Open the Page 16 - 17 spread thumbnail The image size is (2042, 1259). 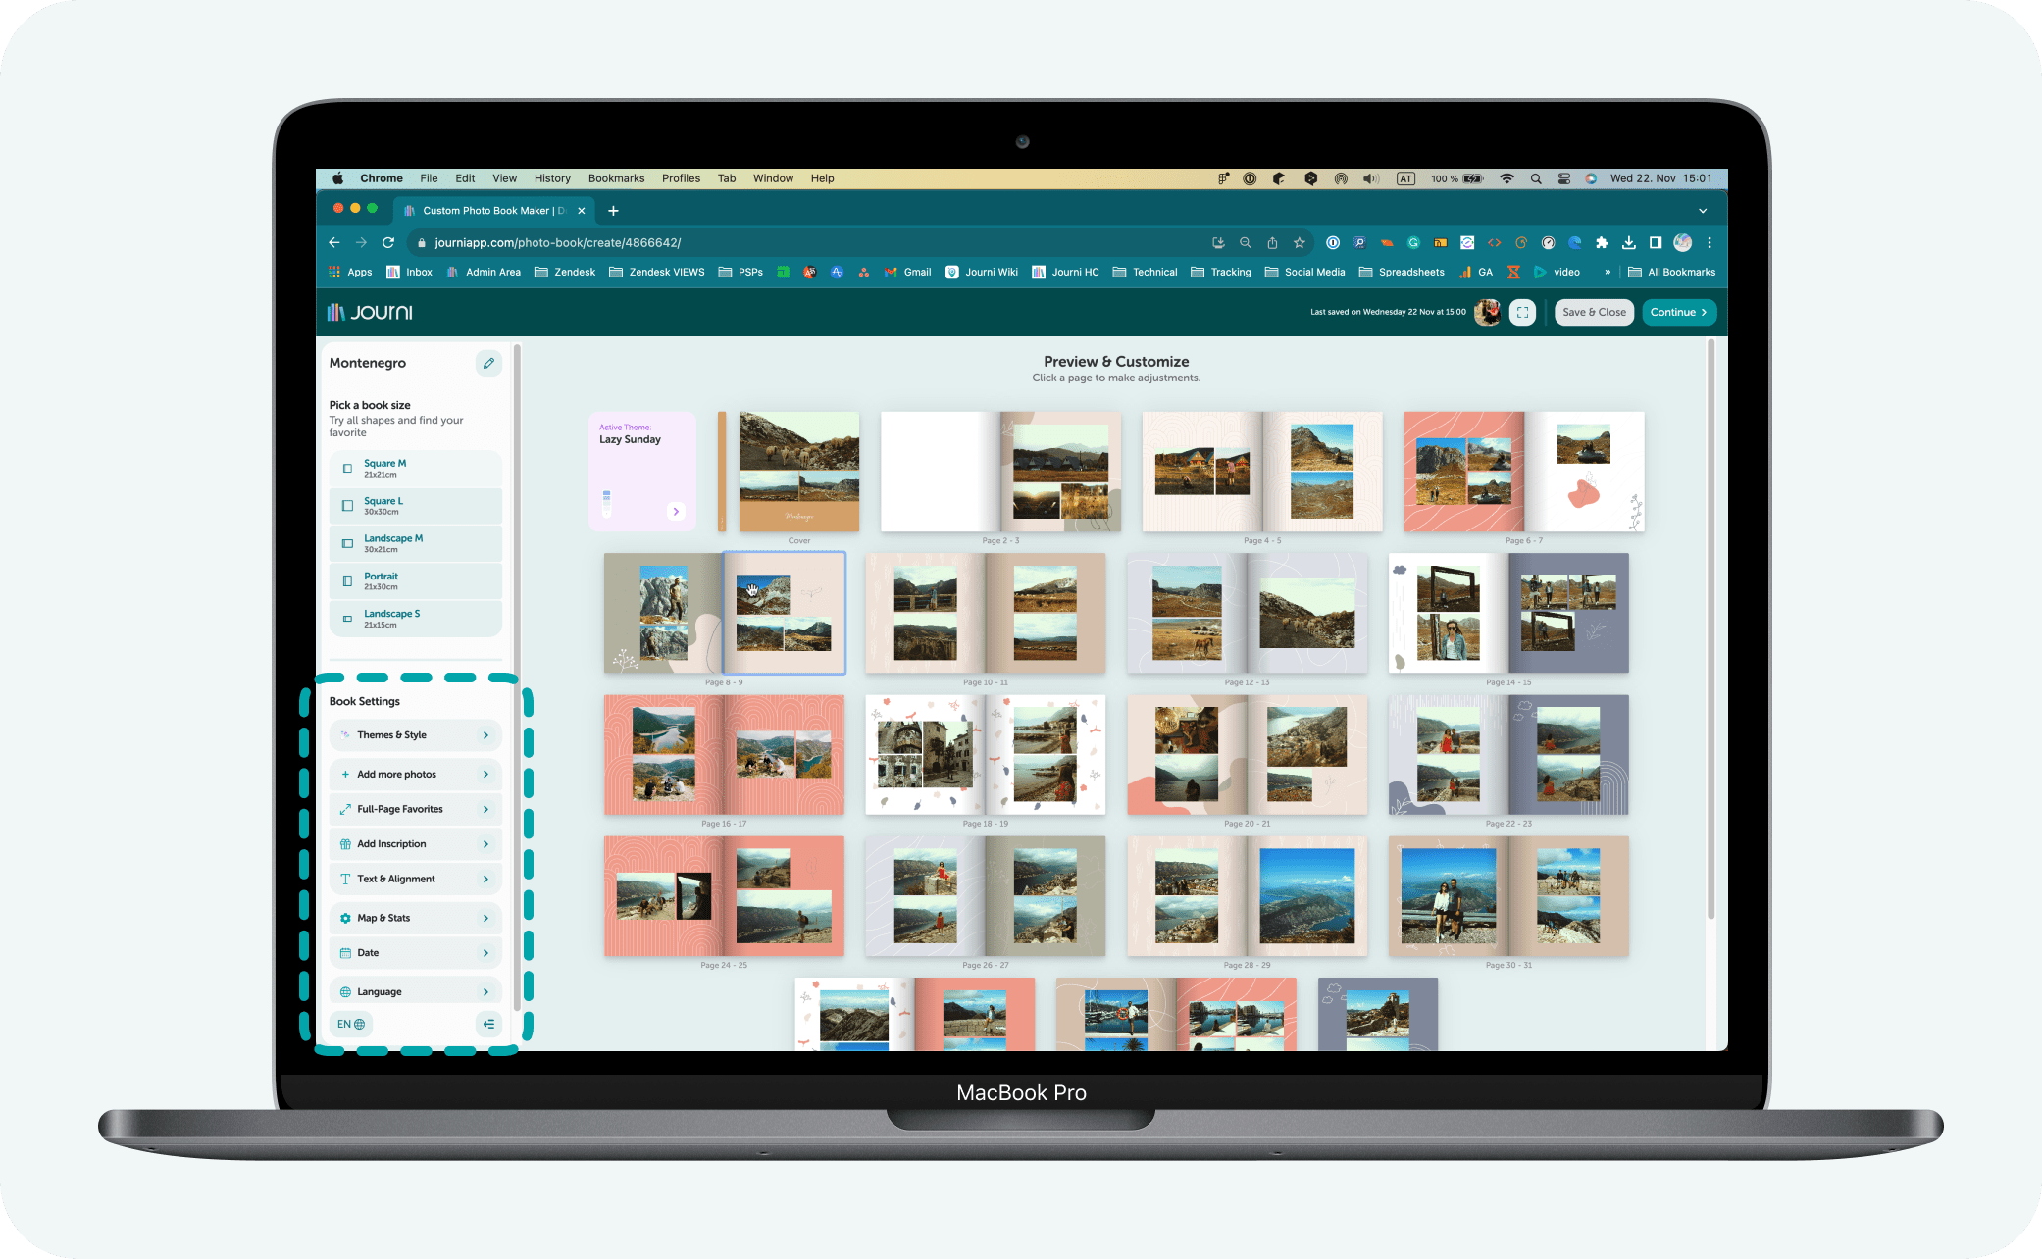(724, 755)
